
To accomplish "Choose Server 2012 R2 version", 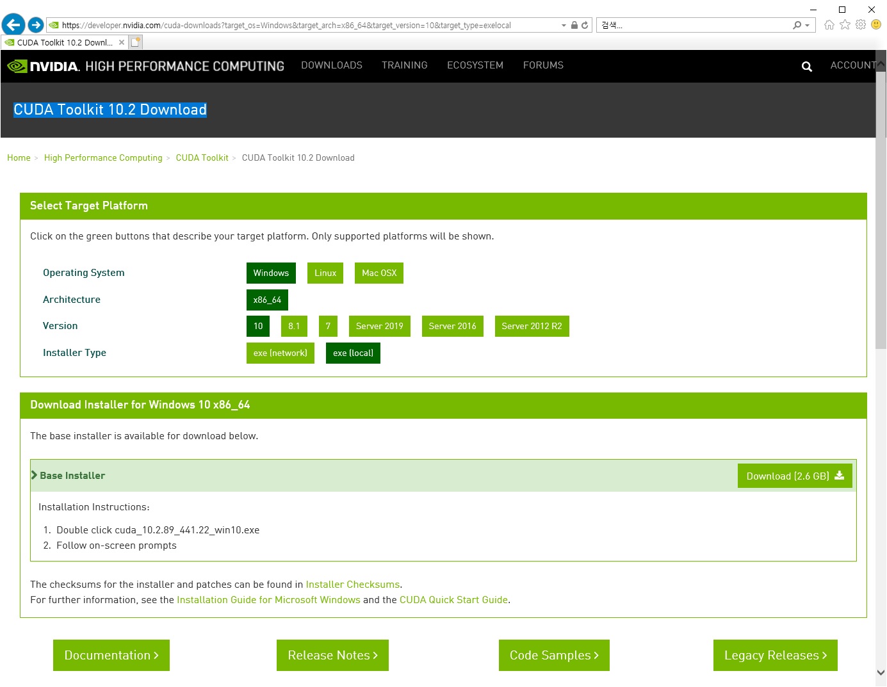I will click(532, 326).
